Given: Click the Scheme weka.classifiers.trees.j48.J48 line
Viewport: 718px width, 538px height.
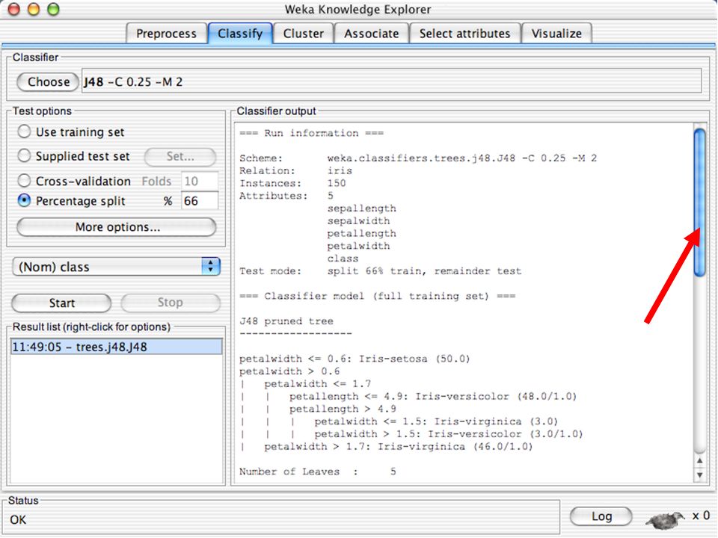Looking at the screenshot, I should (x=418, y=158).
